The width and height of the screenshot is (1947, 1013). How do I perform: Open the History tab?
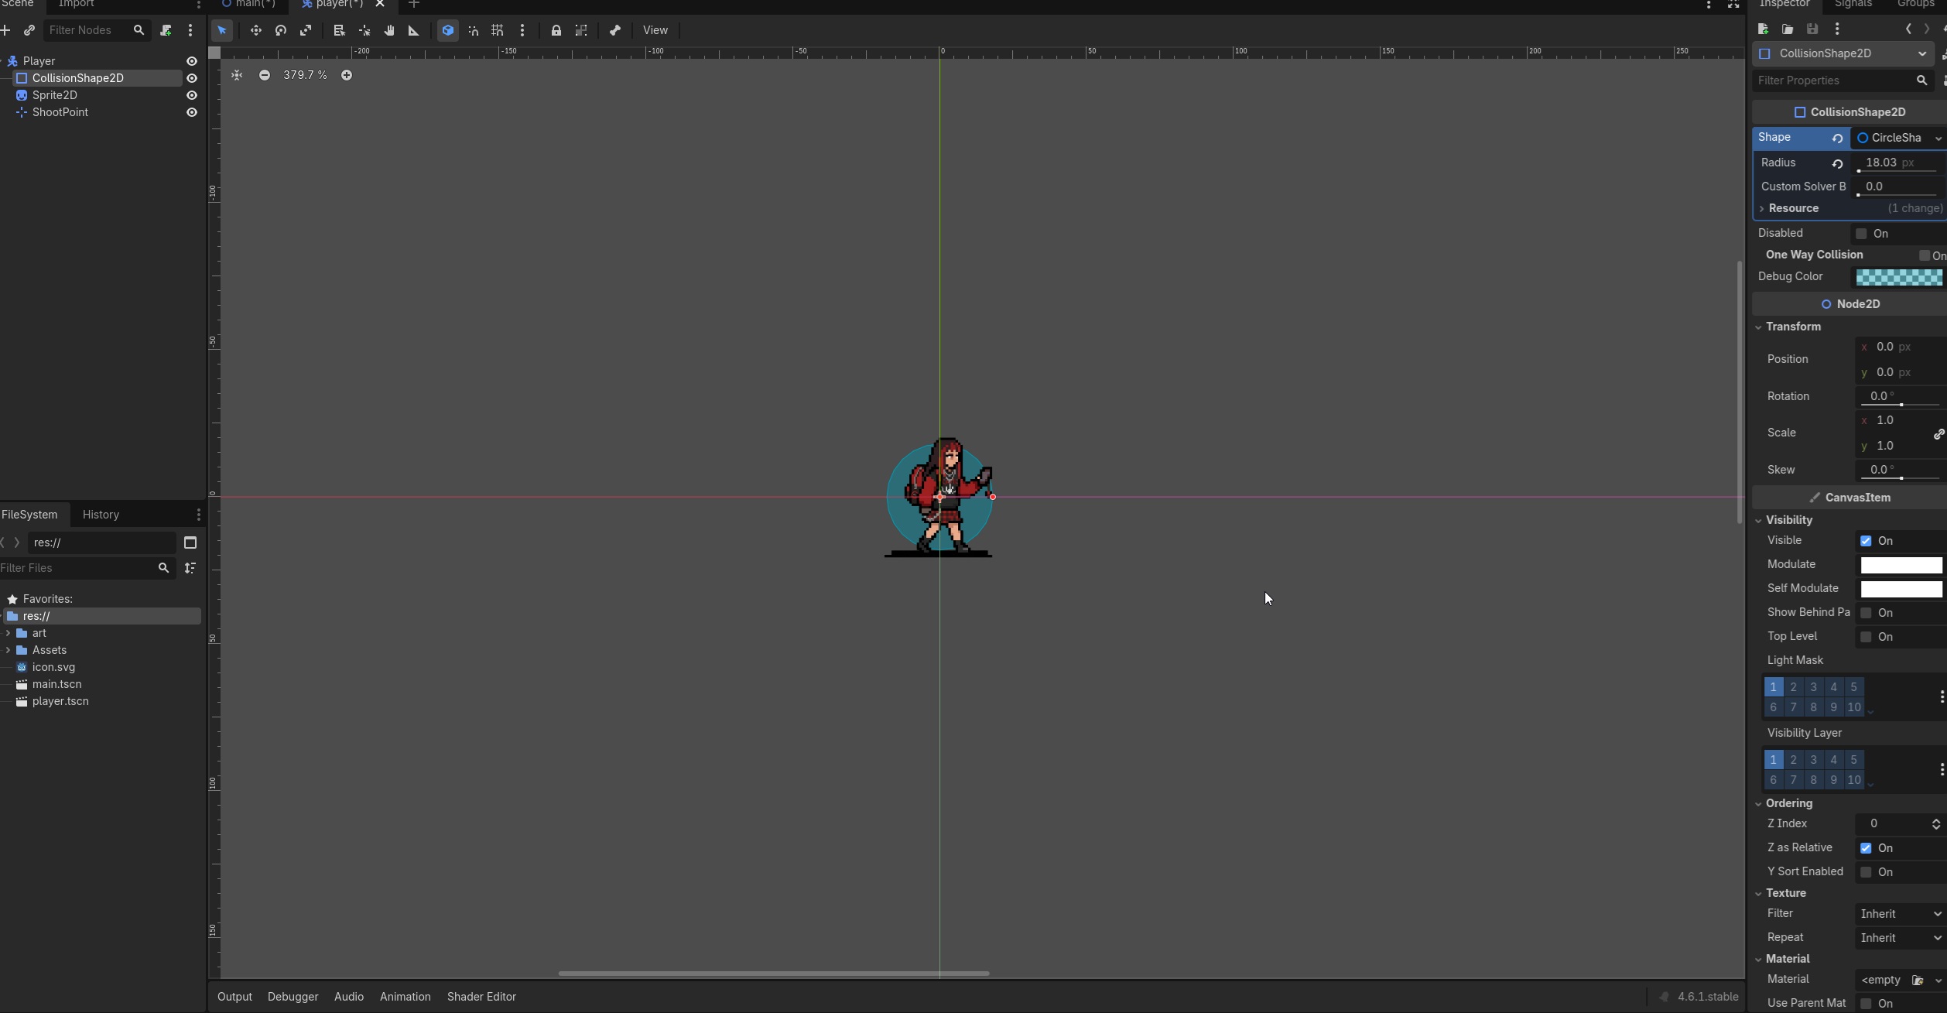coord(101,515)
